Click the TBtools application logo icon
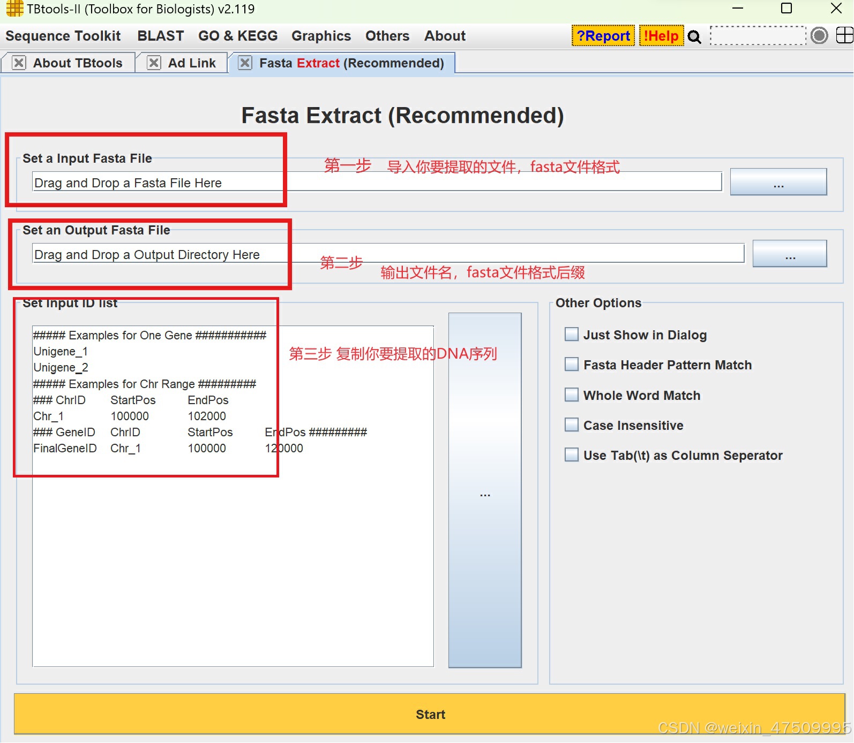Image resolution: width=854 pixels, height=743 pixels. (14, 9)
